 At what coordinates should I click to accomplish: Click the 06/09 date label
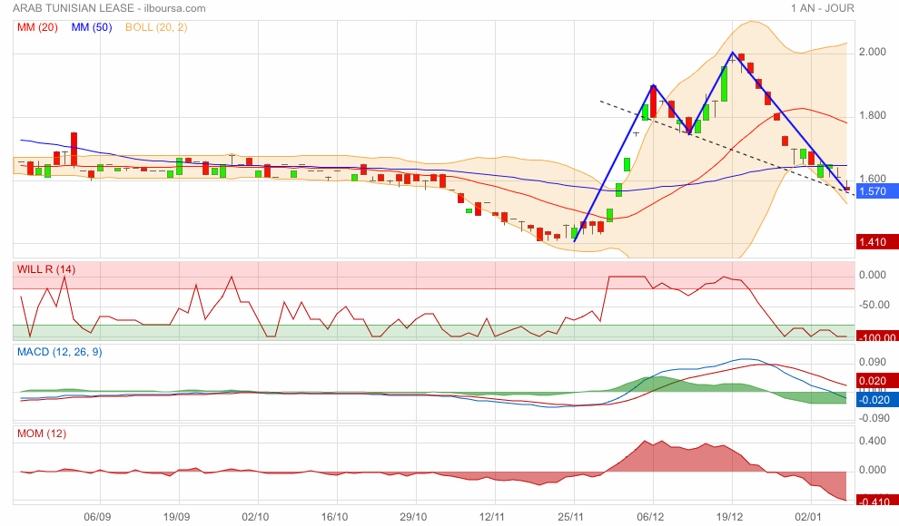click(x=97, y=517)
